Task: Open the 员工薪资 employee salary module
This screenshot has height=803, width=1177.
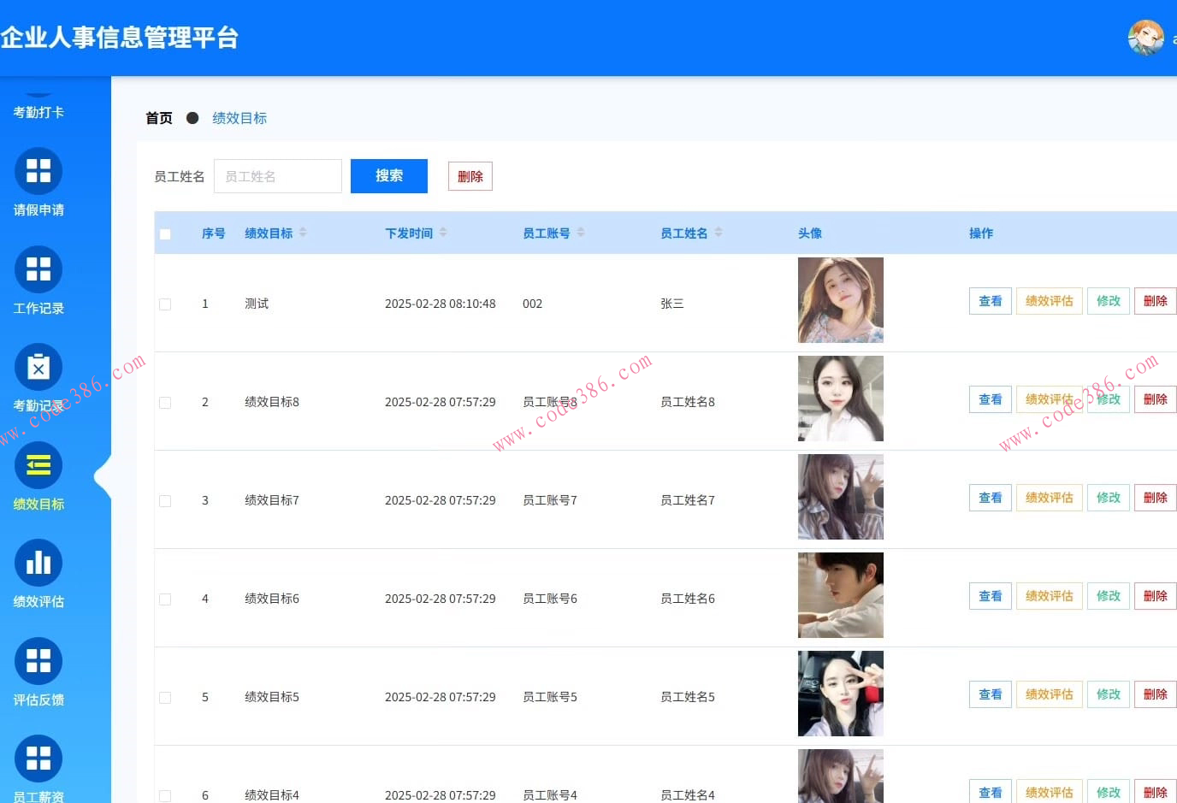Action: pos(38,759)
